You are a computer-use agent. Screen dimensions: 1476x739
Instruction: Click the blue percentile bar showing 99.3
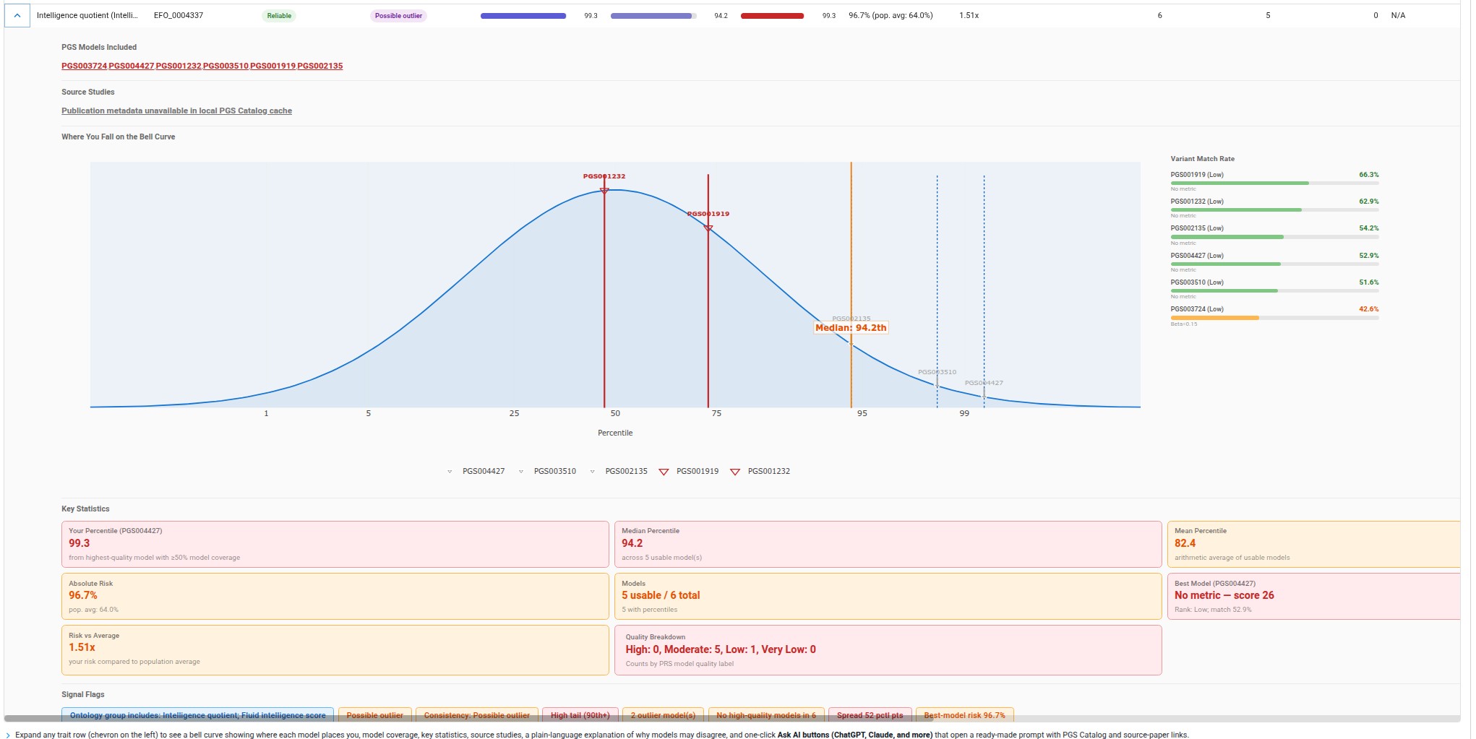[x=523, y=16]
